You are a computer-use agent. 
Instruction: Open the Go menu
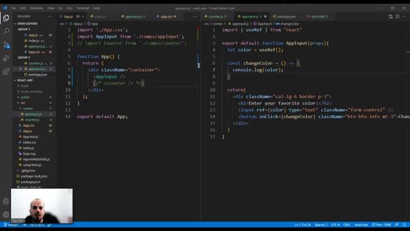60,8
